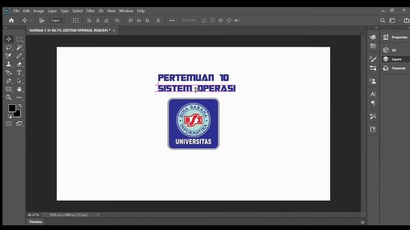410x230 pixels.
Task: Align vertical centers
Action: coord(139,20)
